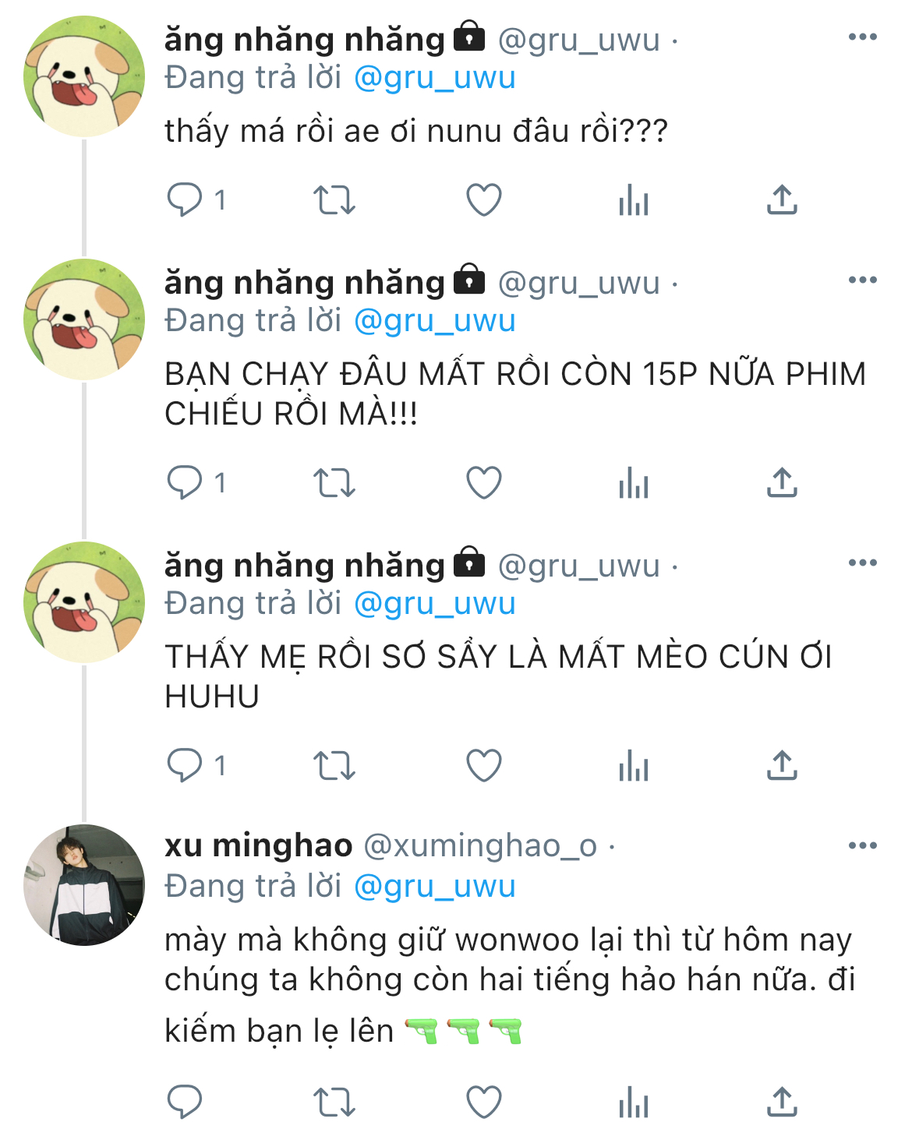912x1136 pixels.
Task: Retweet xu minghao's wonwoo tweet
Action: (334, 1102)
